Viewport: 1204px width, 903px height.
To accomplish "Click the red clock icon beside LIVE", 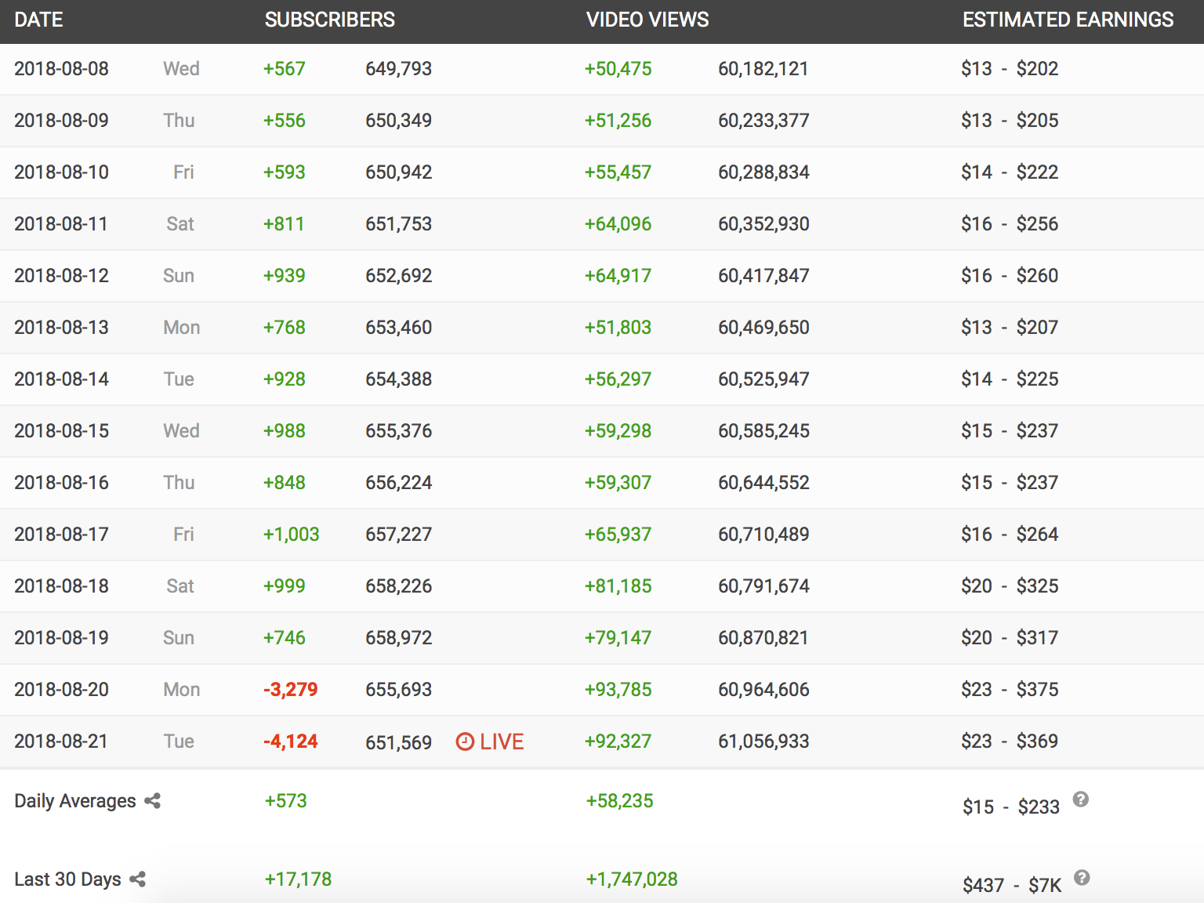I will point(465,742).
